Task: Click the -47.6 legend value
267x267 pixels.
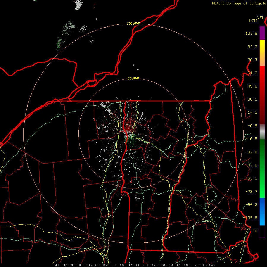Action: coord(251,165)
